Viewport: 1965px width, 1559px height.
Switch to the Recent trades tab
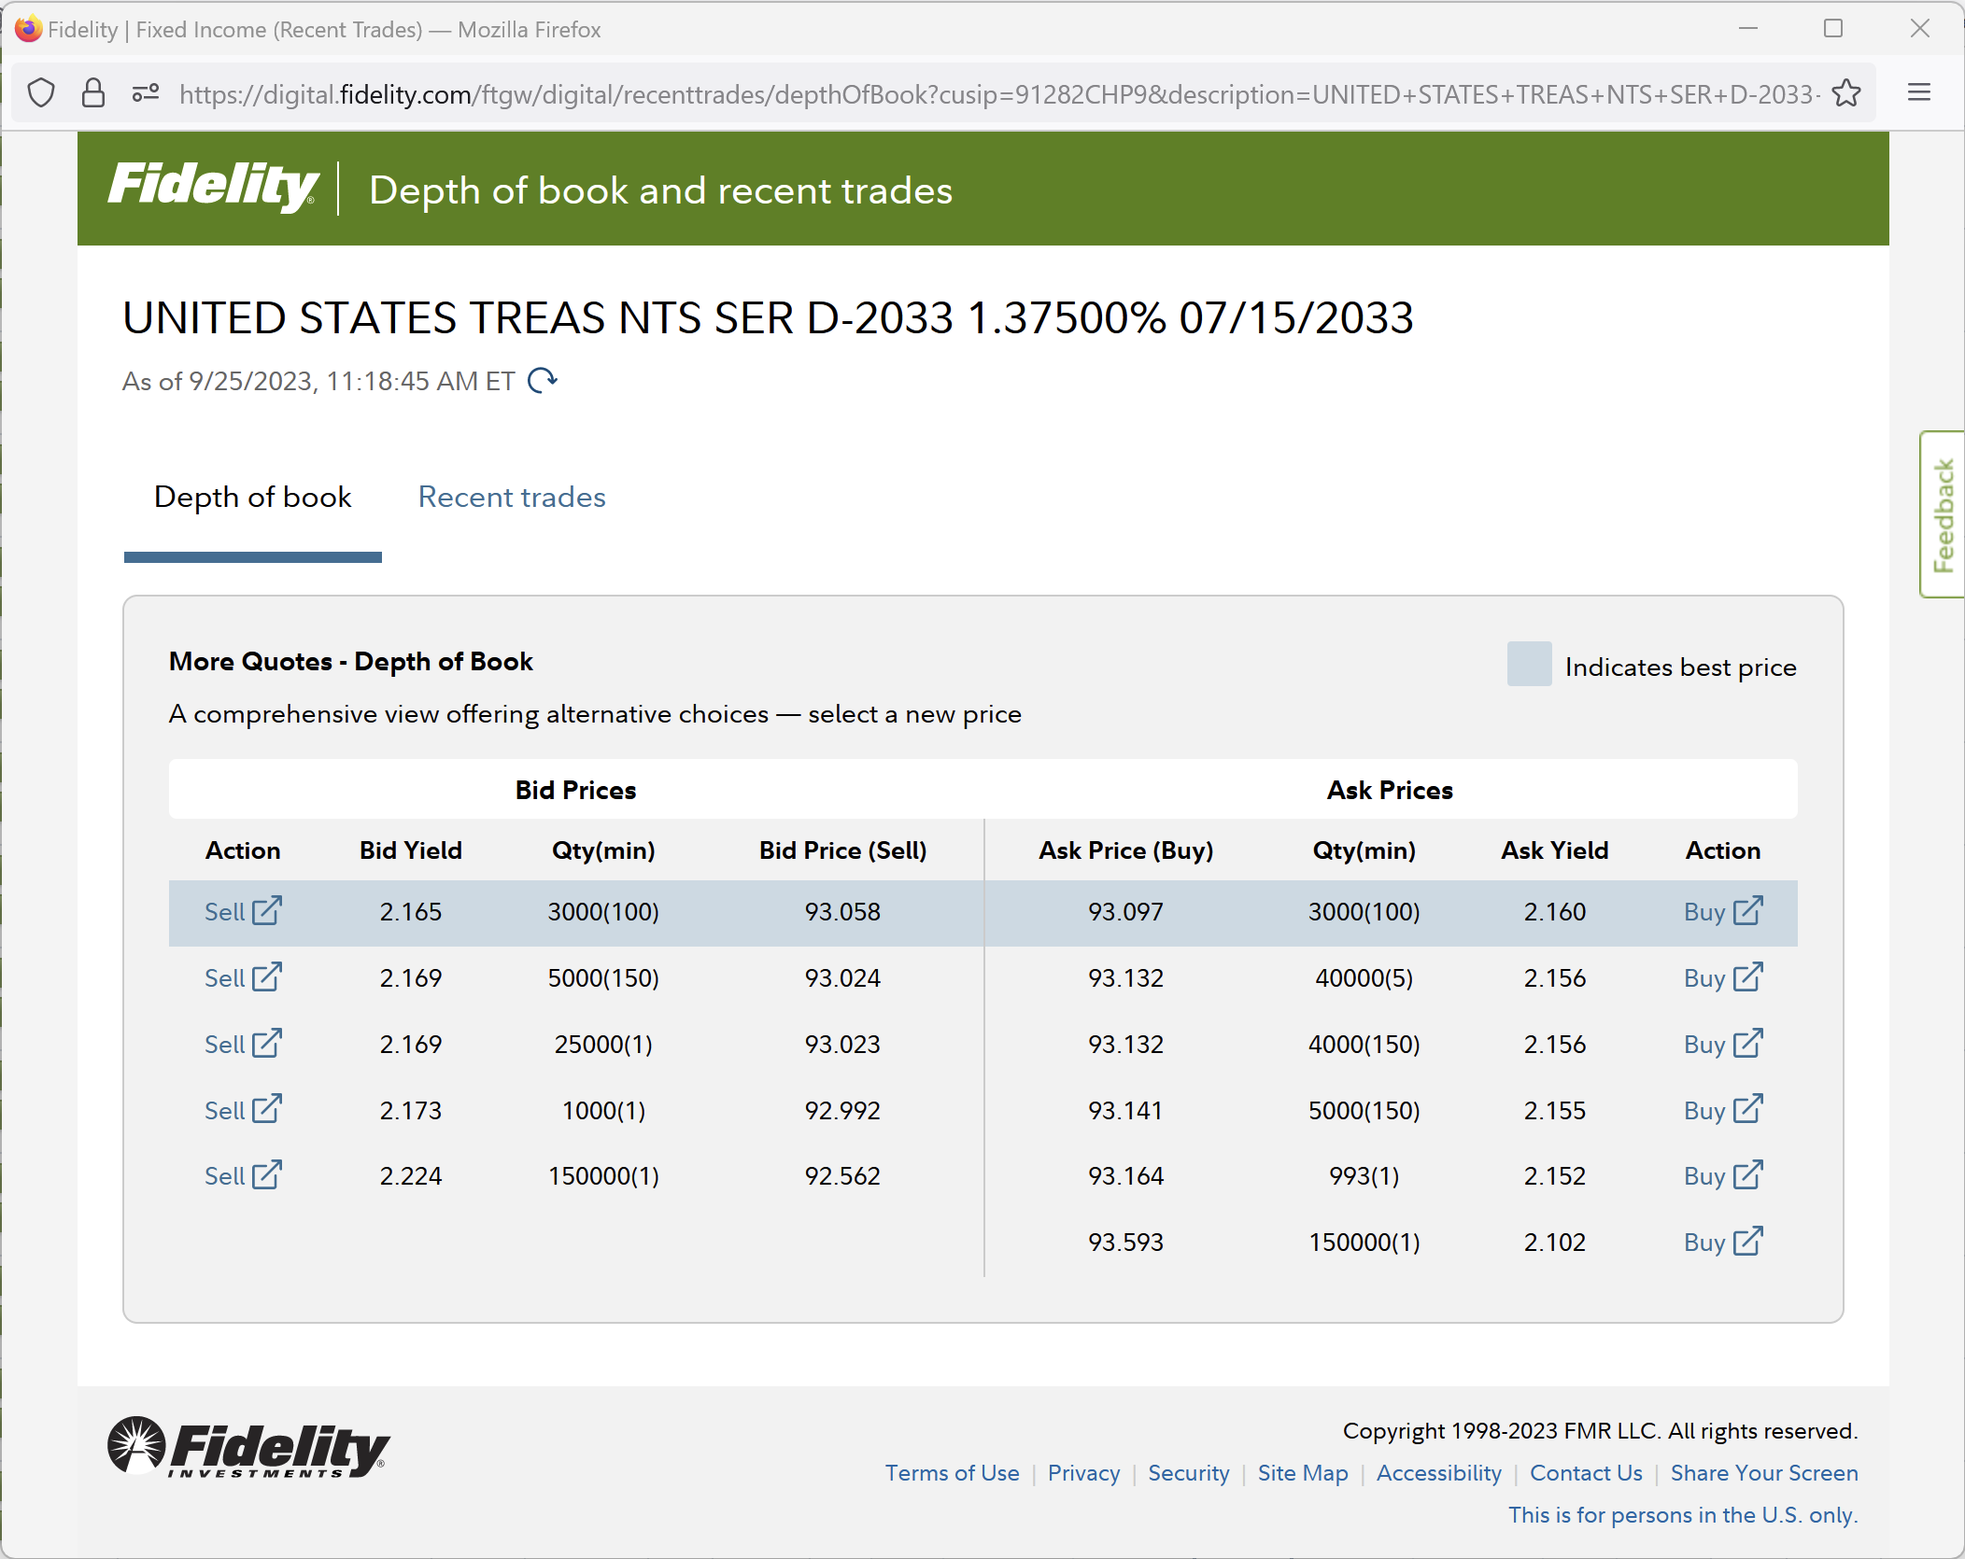pyautogui.click(x=512, y=498)
